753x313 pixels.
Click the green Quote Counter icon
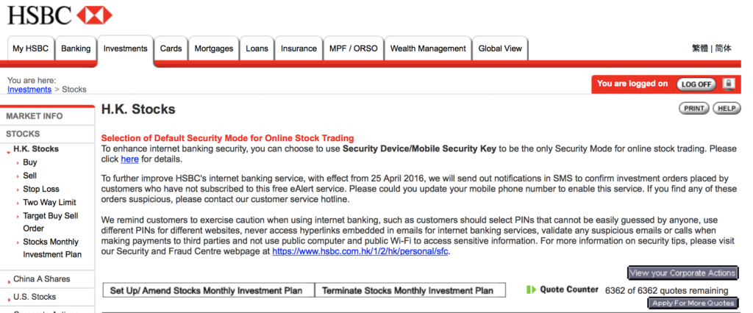pos(532,289)
